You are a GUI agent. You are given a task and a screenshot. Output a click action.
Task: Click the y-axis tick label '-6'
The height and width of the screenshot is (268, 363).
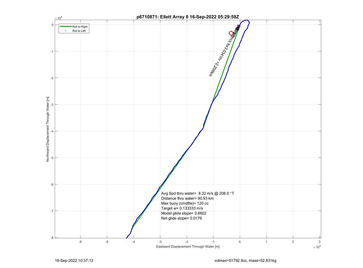pyautogui.click(x=52, y=184)
